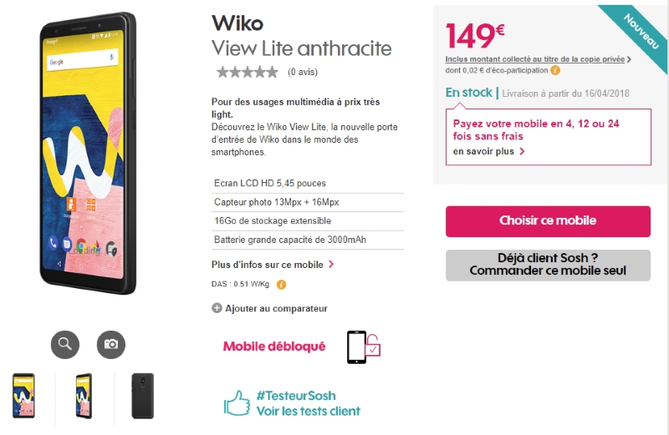
Task: Select the angled view phone thumbnail
Action: click(x=84, y=396)
